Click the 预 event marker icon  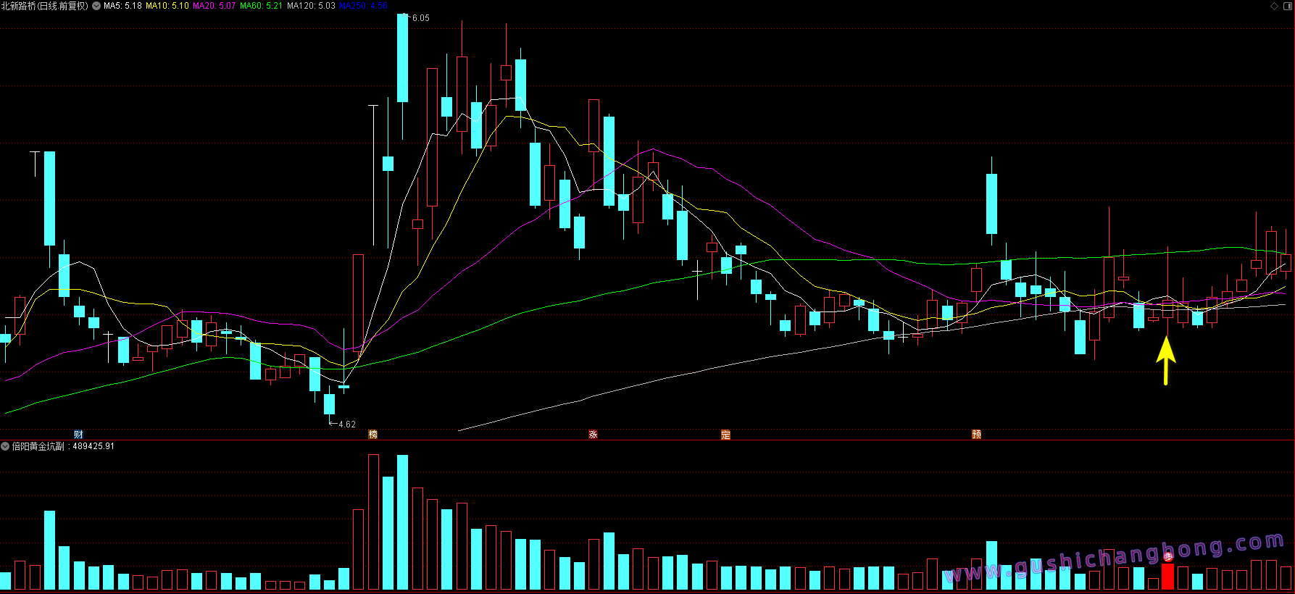[x=976, y=435]
